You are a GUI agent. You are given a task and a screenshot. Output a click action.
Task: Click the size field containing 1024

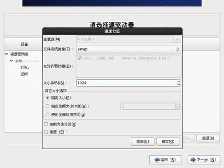[x=127, y=83]
